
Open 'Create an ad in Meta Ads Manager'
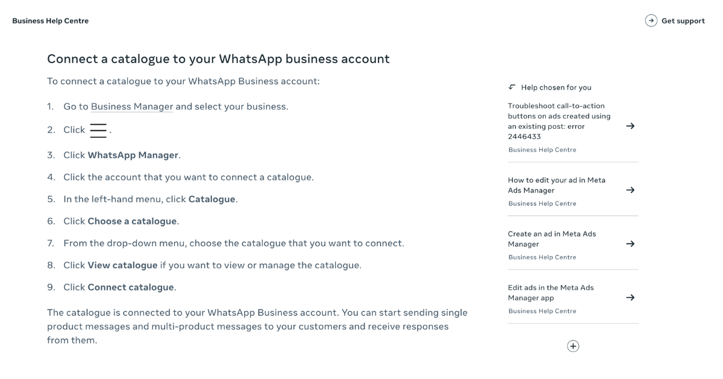pyautogui.click(x=553, y=238)
